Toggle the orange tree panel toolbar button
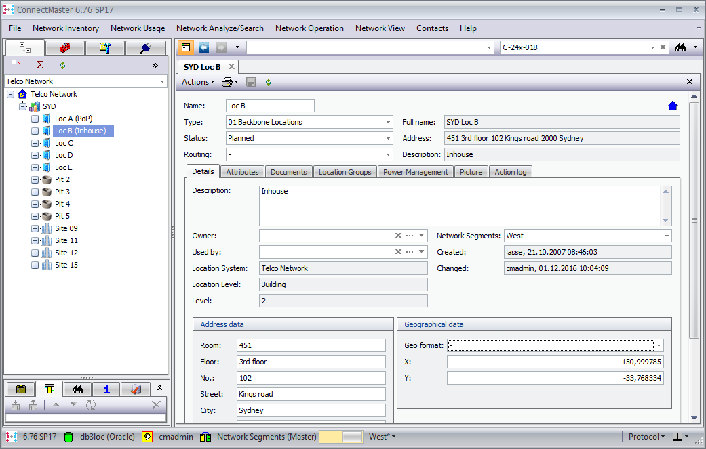 point(186,47)
